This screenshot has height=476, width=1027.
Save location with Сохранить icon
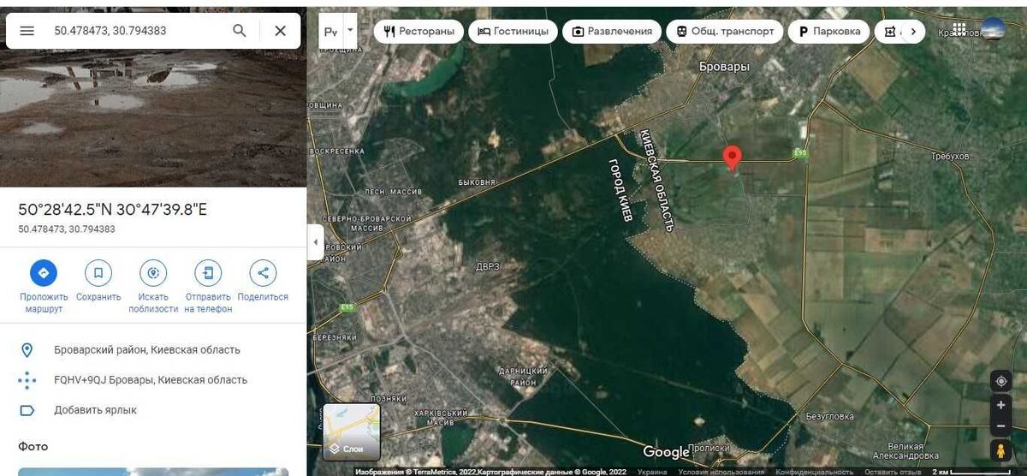pyautogui.click(x=98, y=273)
